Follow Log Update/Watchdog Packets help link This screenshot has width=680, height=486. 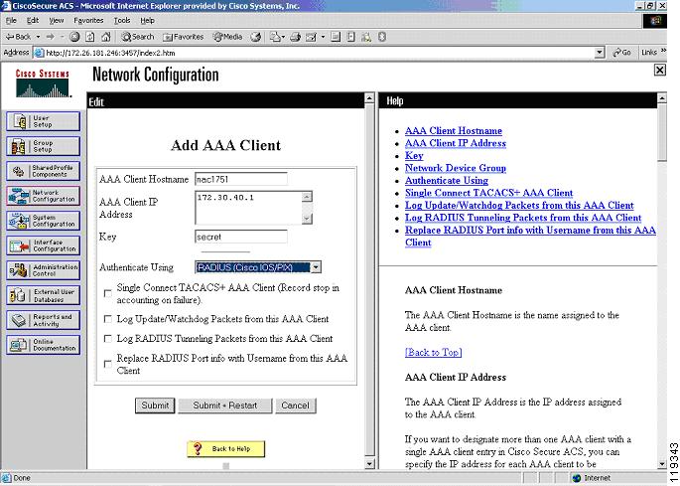point(519,206)
